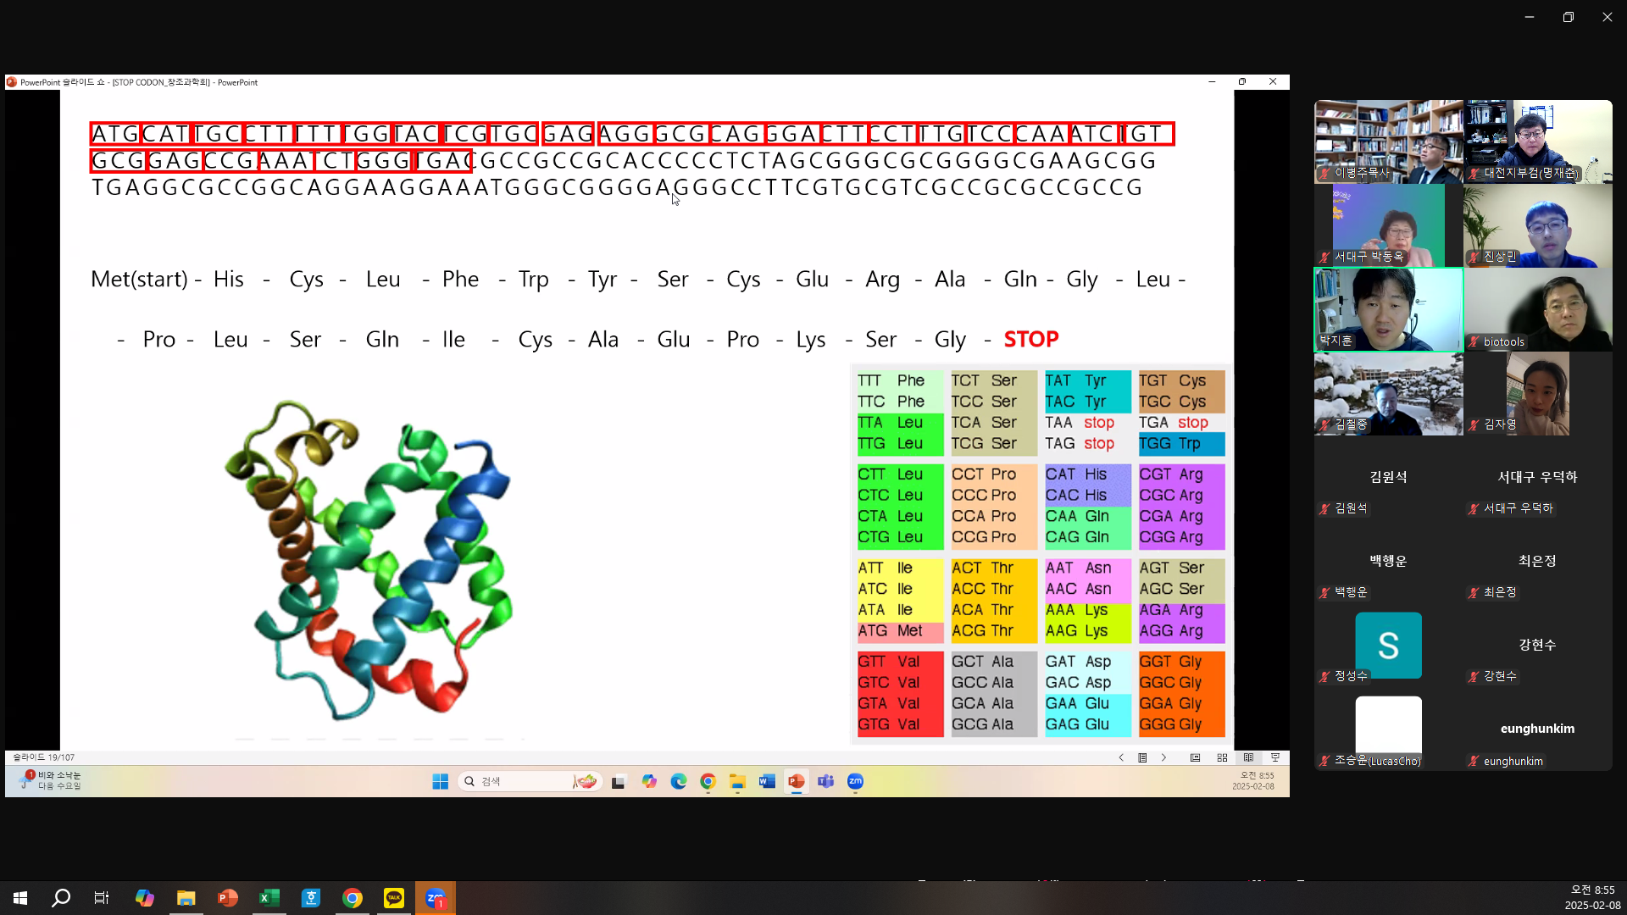Click the 정성수 avatar tile
Screen dimensions: 1627x915
pyautogui.click(x=1388, y=646)
